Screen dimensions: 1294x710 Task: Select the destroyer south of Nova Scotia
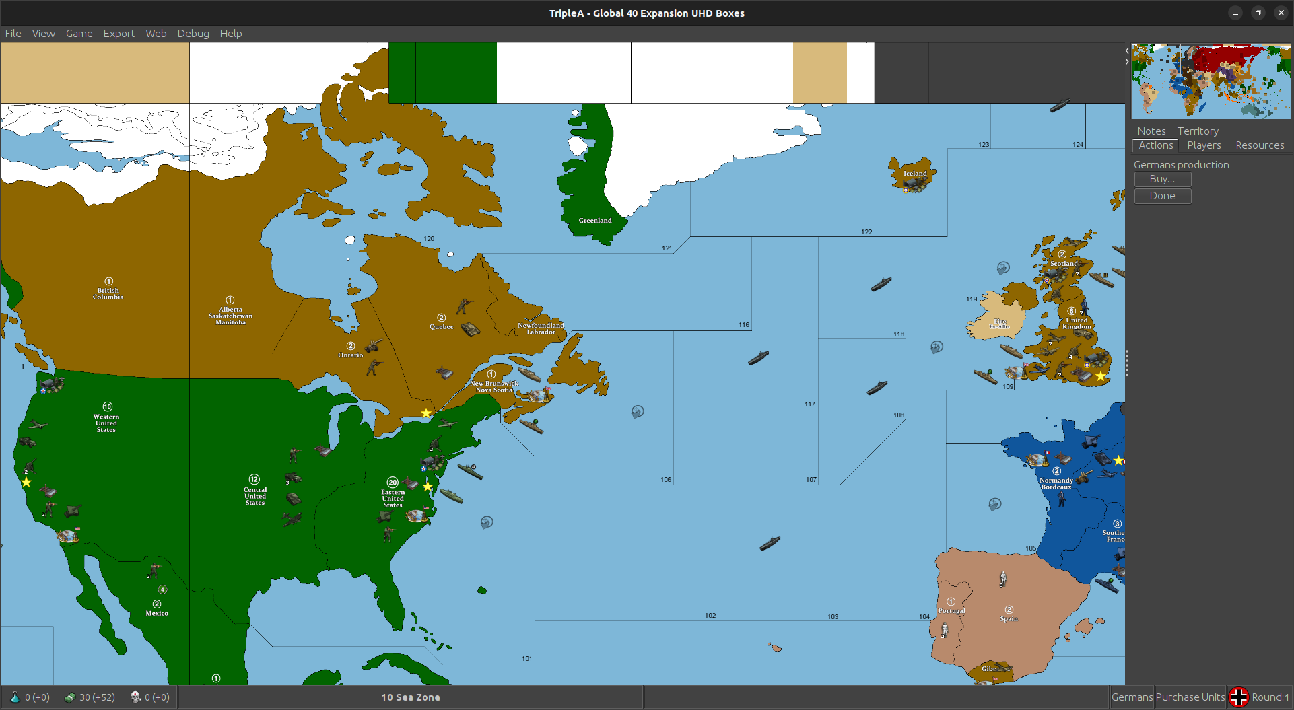[531, 425]
